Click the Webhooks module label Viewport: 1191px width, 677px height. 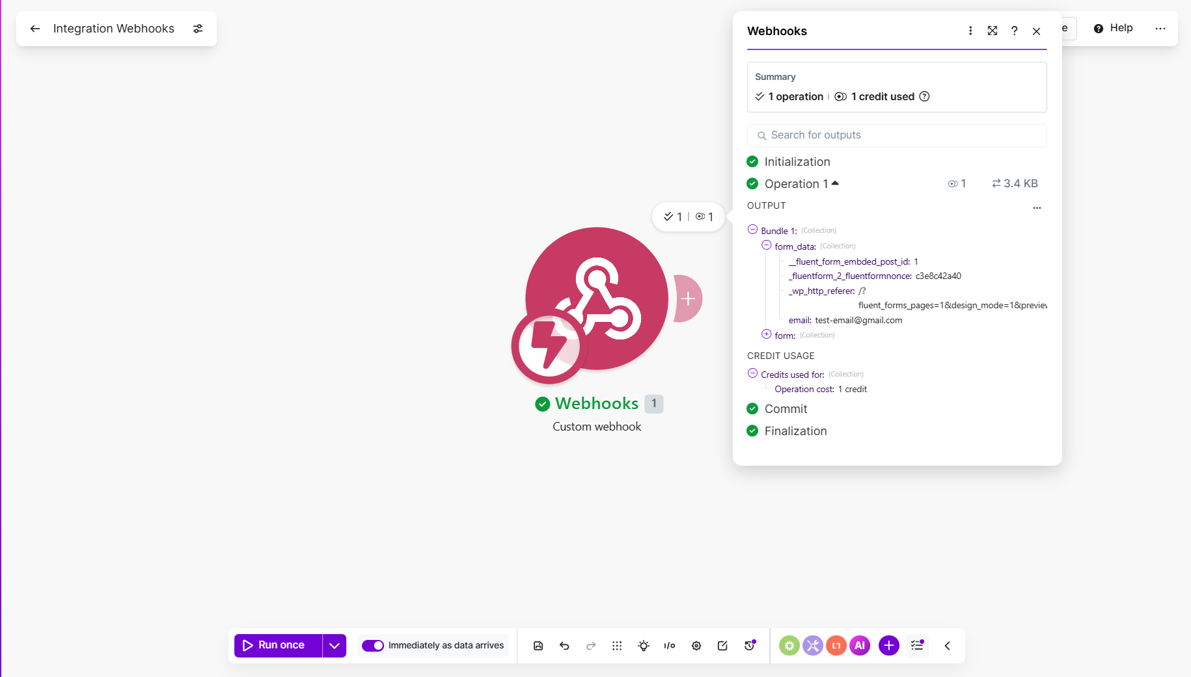tap(597, 403)
